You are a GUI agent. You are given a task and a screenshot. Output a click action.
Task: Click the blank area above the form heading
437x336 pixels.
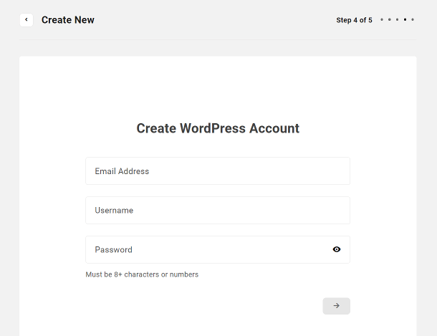[x=218, y=89]
